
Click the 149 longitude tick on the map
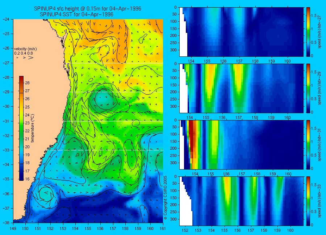[x=13, y=228]
